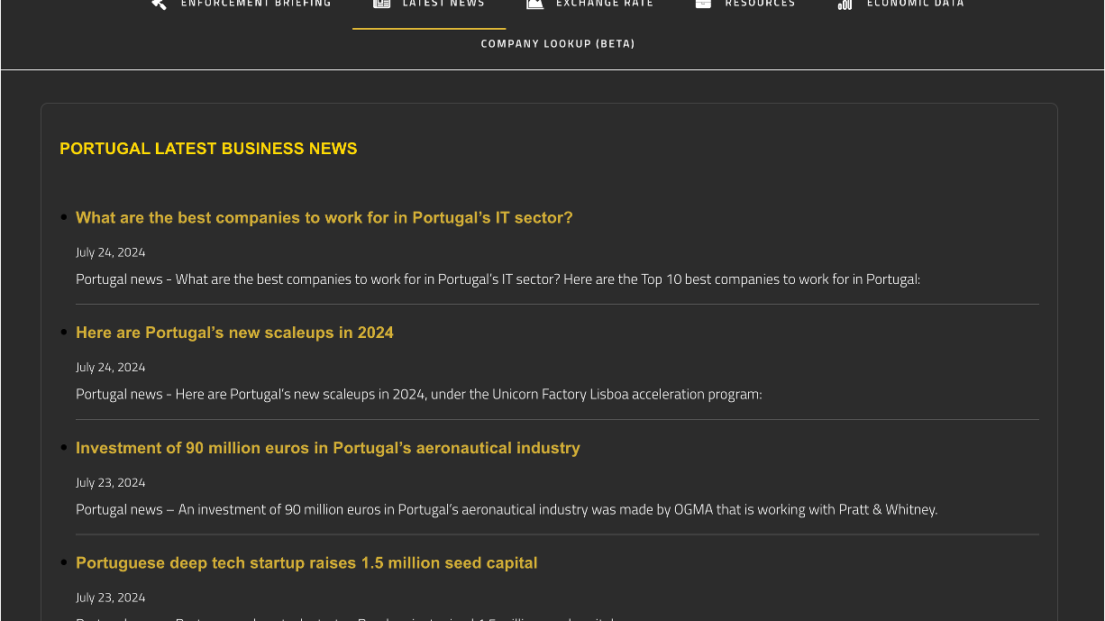Click the bar graph icon beside Economic Data
1105x621 pixels.
845,5
